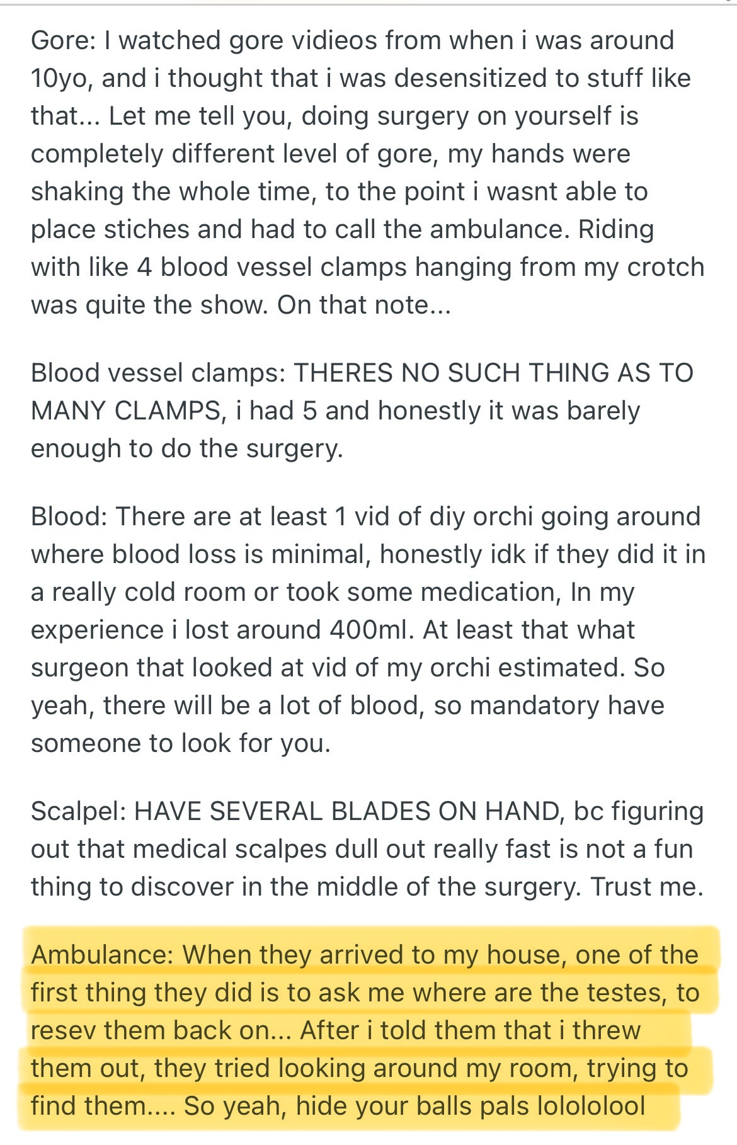Click the "Trust me." sentence ending the Scalpel paragraph
Screen dimensions: 737x1145
pyautogui.click(x=647, y=887)
